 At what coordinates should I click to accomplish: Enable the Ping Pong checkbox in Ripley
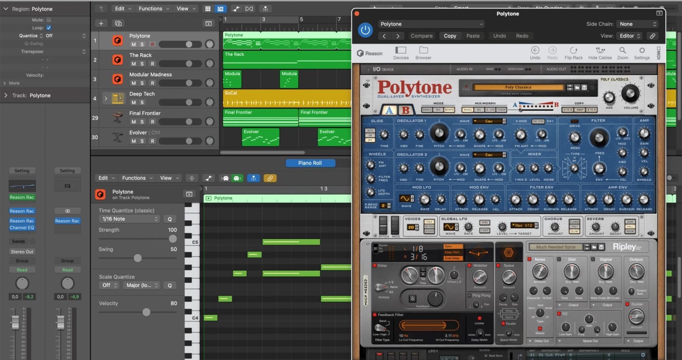[x=469, y=296]
